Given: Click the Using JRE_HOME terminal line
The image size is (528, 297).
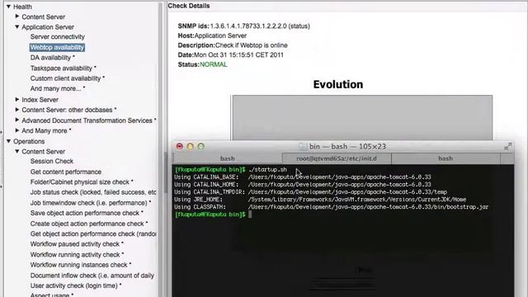Looking at the screenshot, I should point(320,200).
